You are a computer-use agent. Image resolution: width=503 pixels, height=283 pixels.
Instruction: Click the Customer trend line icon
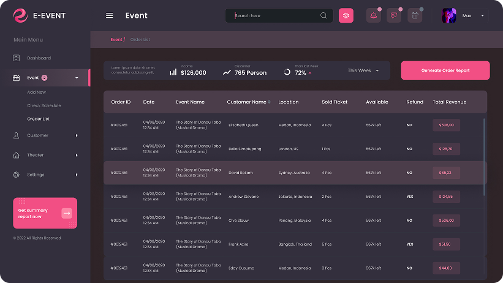click(227, 72)
